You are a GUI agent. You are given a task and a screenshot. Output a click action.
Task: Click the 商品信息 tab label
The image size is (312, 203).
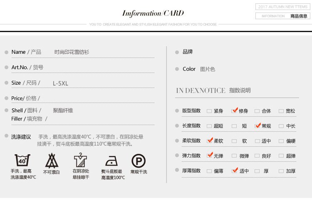click(299, 16)
